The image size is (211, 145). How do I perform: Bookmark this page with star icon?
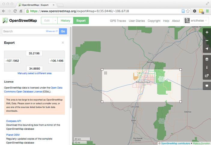tap(188, 11)
